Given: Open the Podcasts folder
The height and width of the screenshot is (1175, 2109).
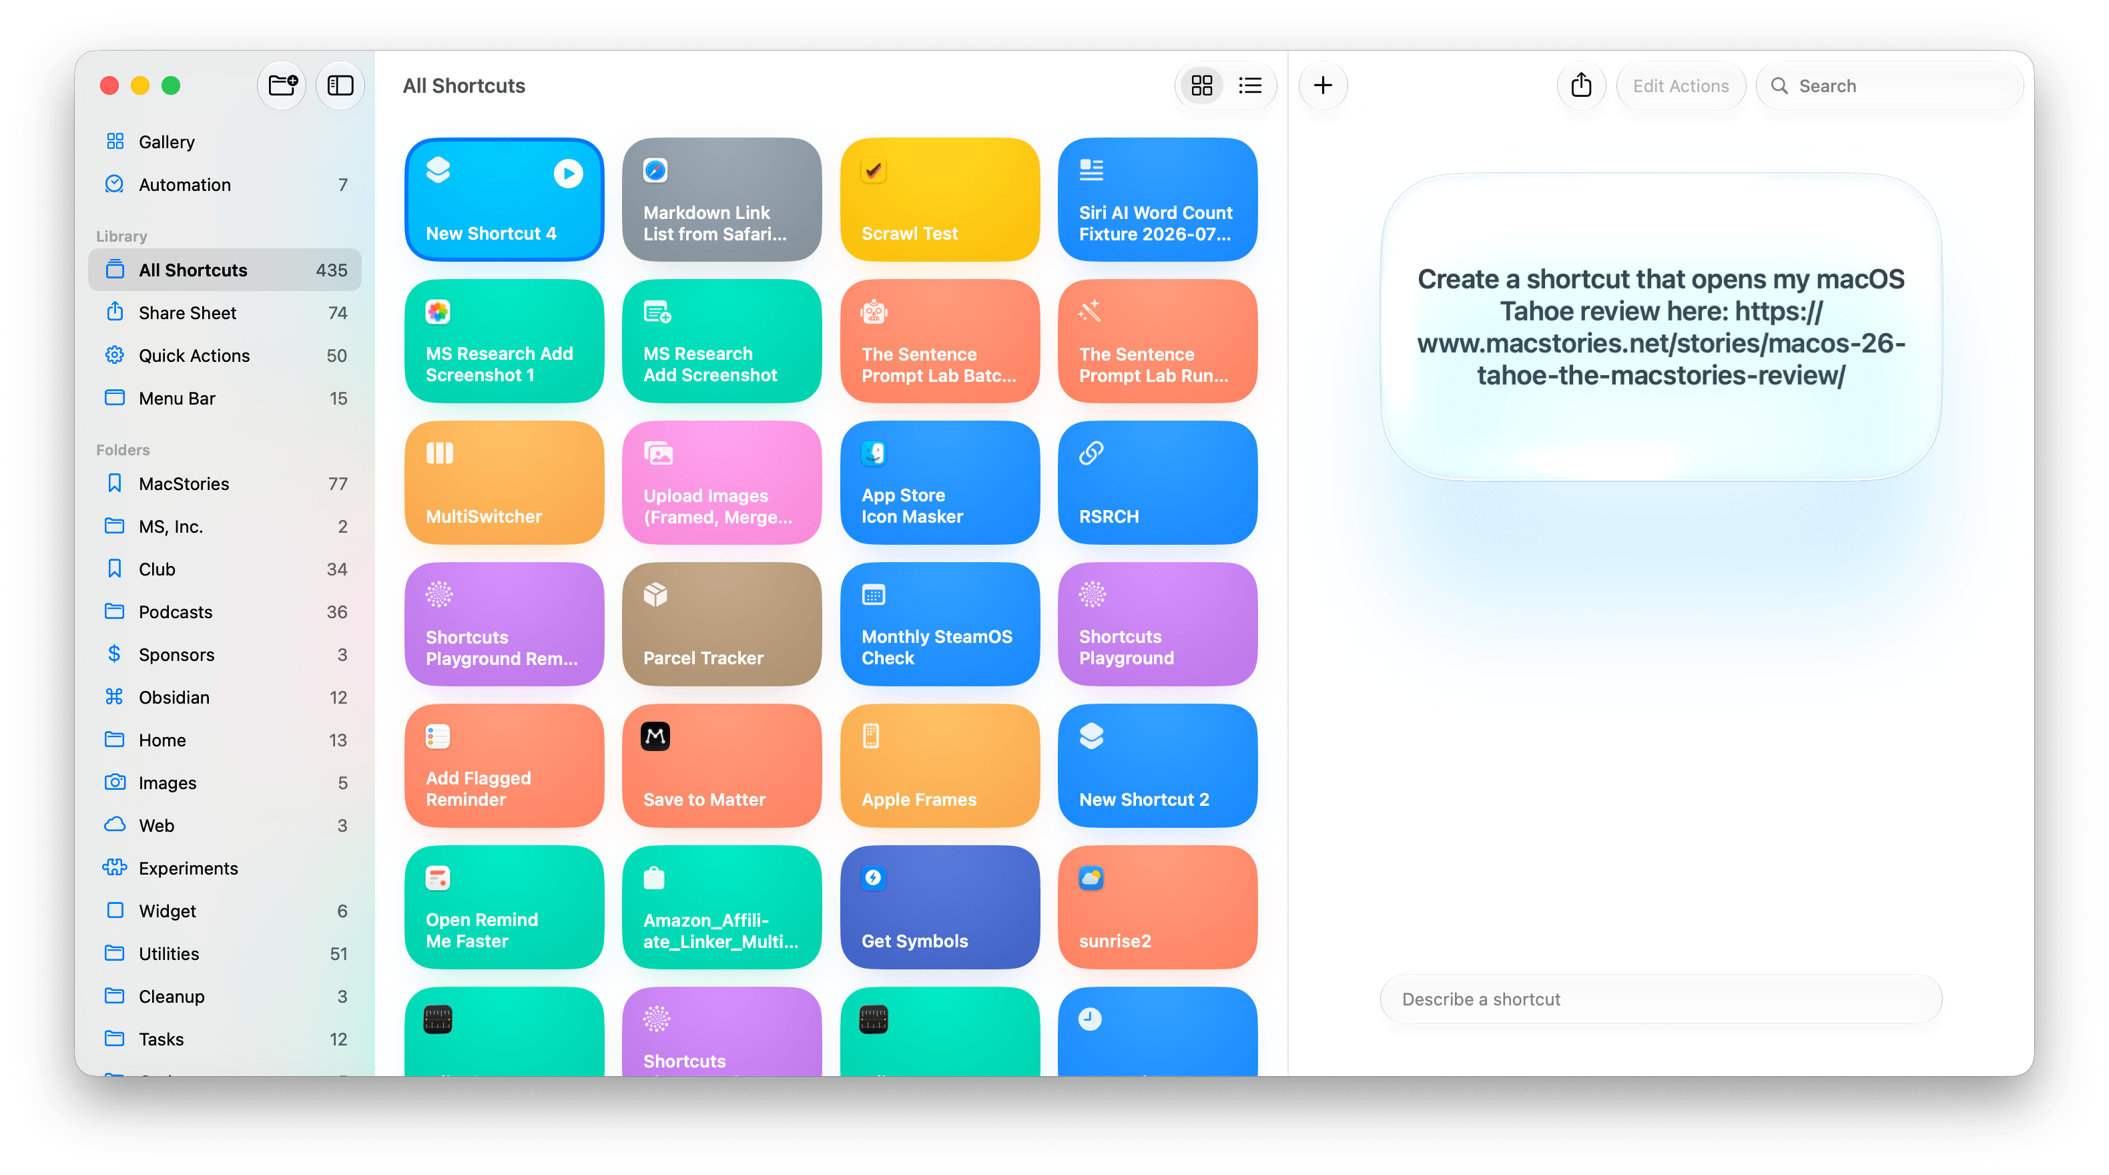Looking at the screenshot, I should point(224,611).
